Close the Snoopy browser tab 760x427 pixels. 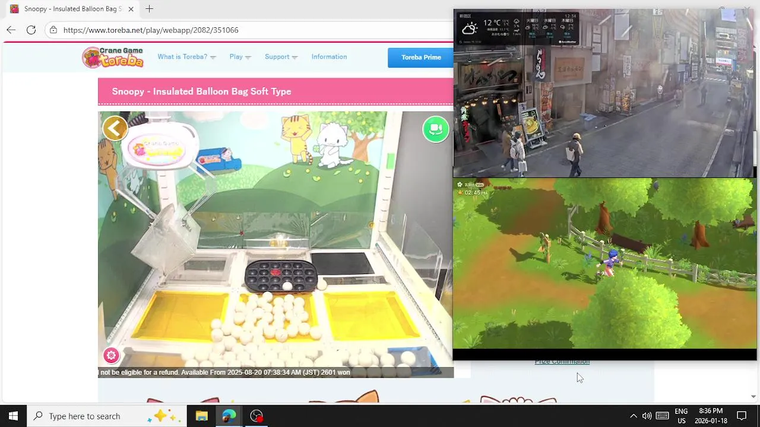[x=131, y=9]
